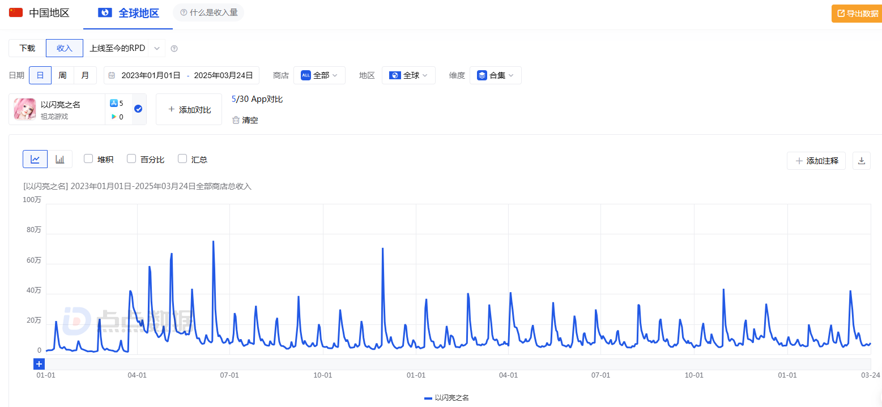
Task: Switch to 中国地区 tab
Action: (40, 13)
